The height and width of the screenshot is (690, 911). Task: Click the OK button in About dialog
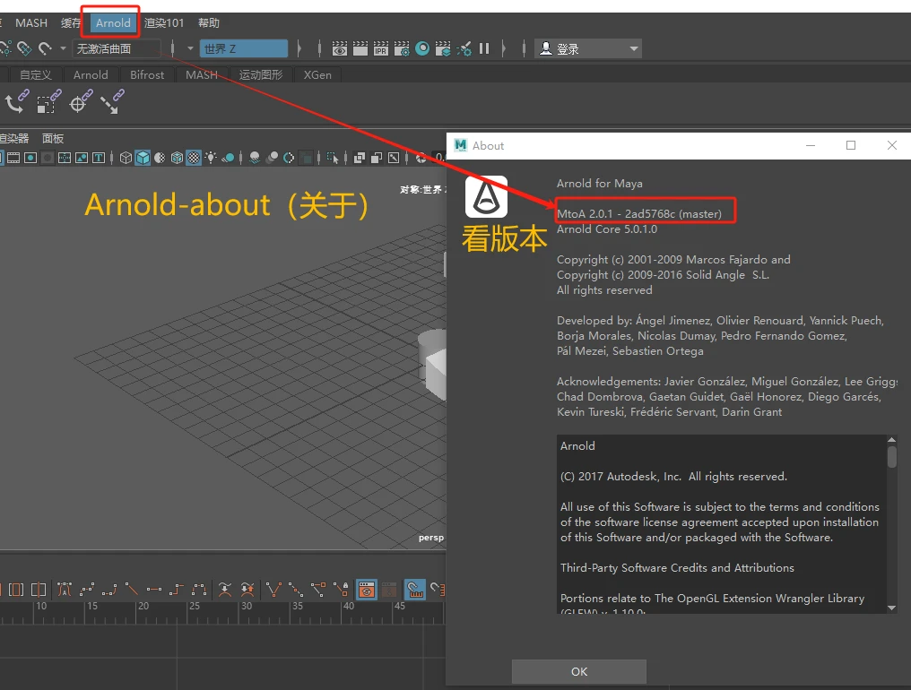(x=578, y=671)
